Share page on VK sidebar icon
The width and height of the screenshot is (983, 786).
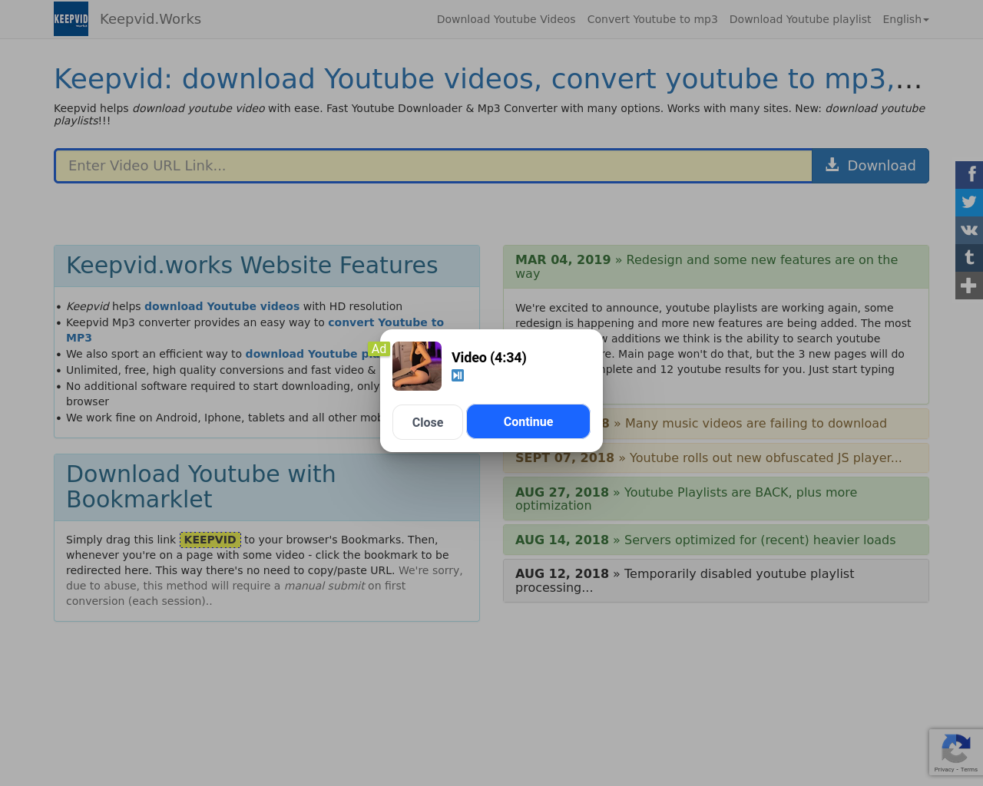point(969,230)
